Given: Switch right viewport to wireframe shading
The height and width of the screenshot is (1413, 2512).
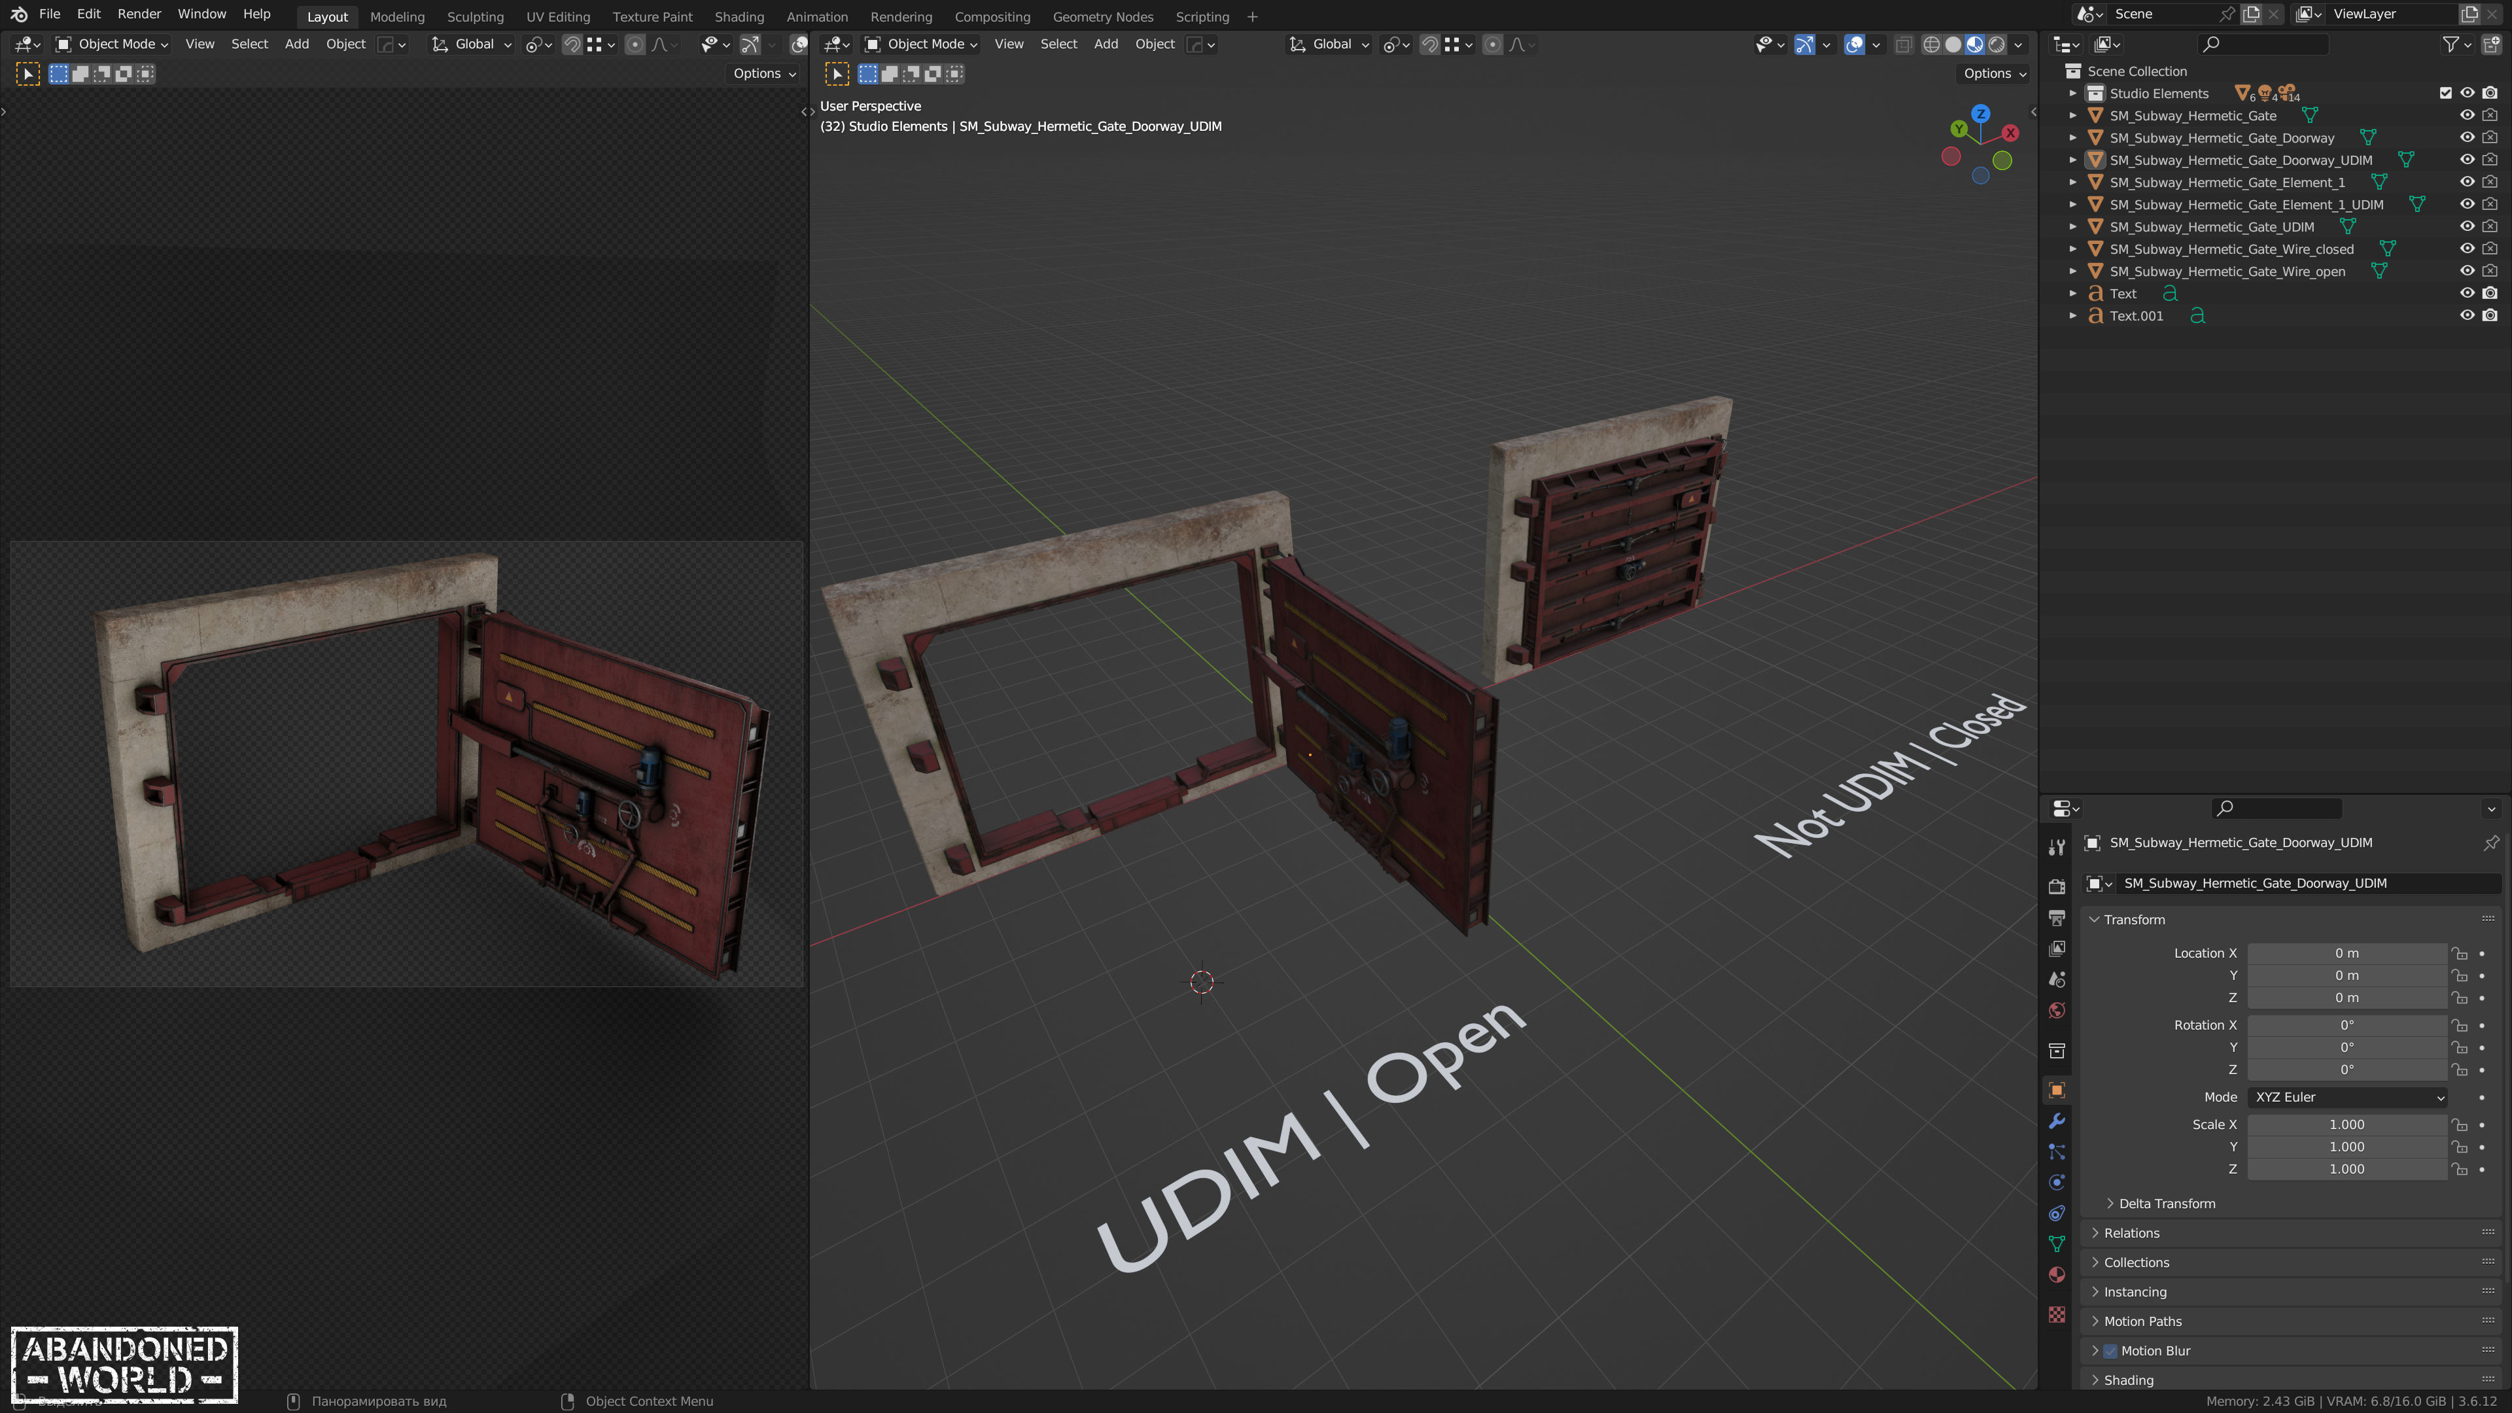Looking at the screenshot, I should 1931,44.
